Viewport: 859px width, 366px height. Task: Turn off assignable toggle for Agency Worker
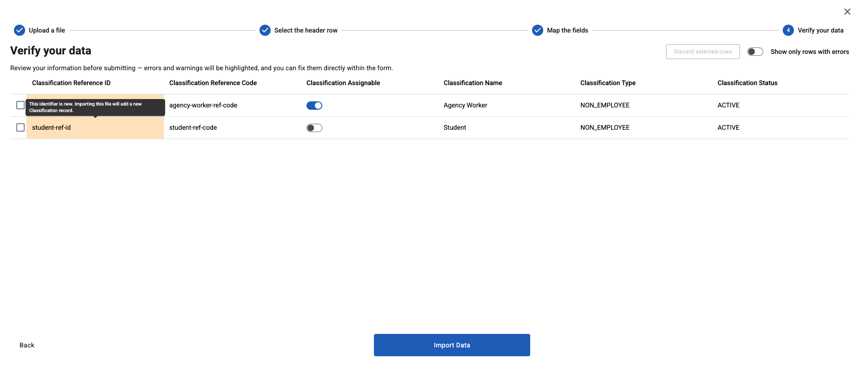point(314,106)
